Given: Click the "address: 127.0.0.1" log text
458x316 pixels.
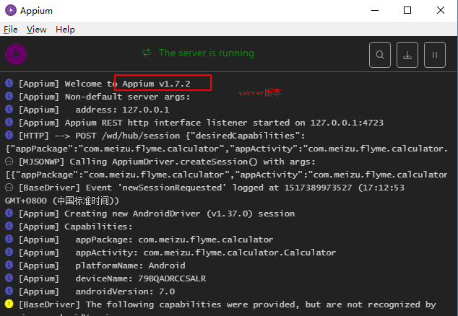Looking at the screenshot, I should (122, 110).
